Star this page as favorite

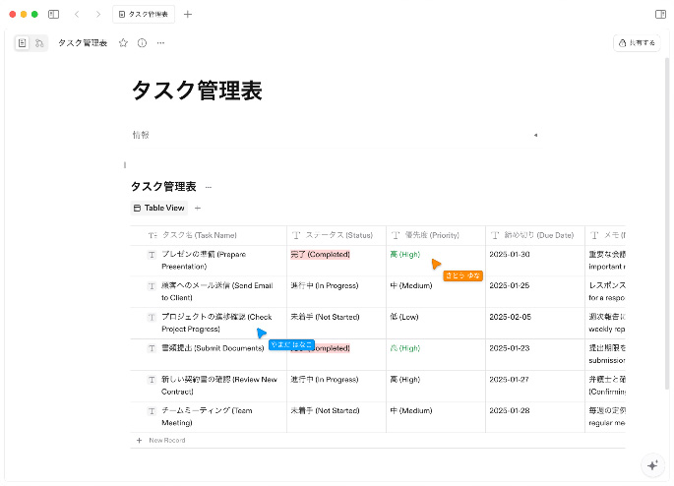point(123,43)
